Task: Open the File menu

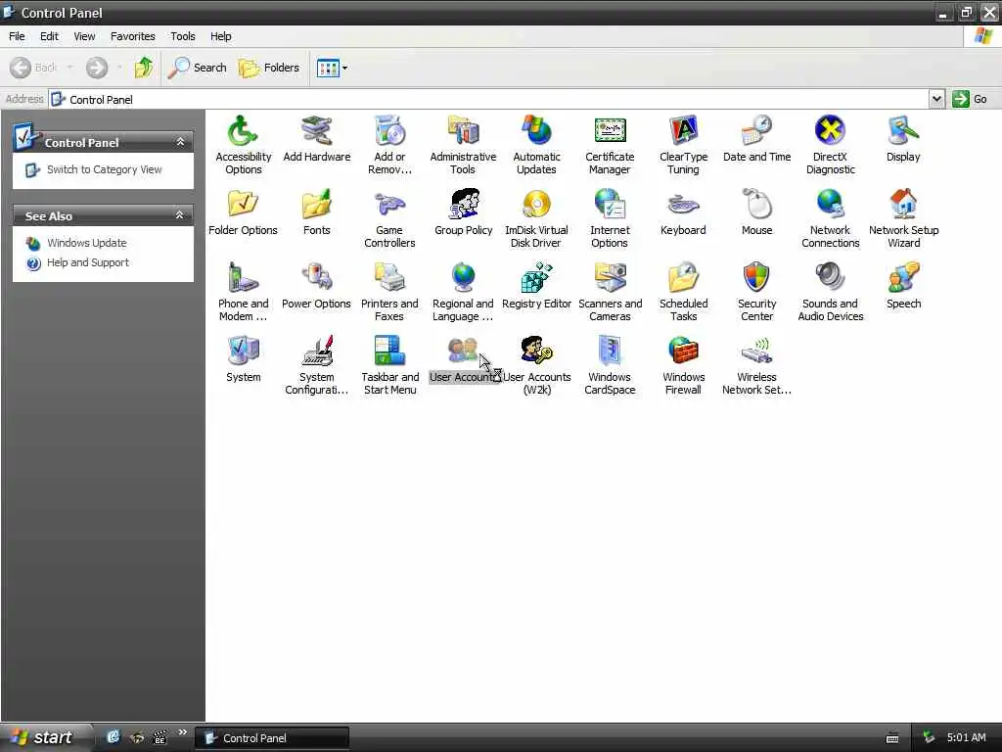Action: [17, 36]
